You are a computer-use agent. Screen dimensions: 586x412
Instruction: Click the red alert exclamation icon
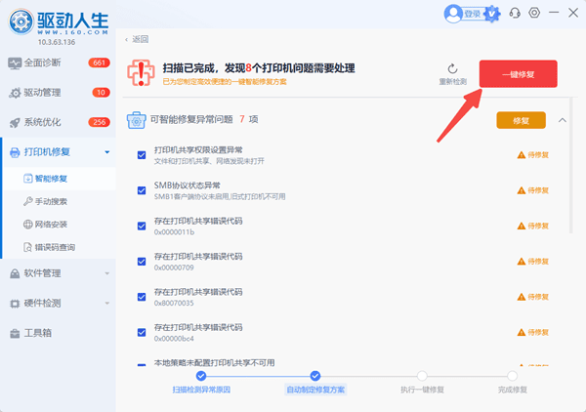(x=141, y=73)
